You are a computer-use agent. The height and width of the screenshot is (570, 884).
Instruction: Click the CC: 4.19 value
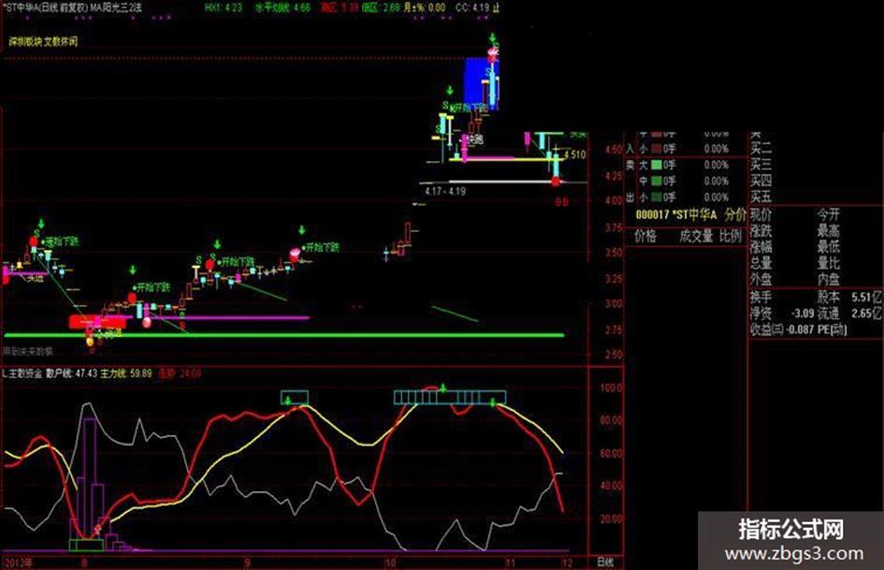pos(472,7)
